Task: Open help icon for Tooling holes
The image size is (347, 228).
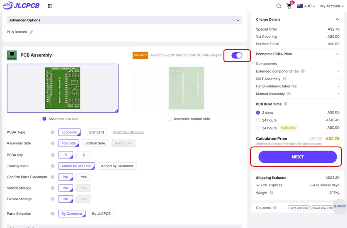Action: [53, 166]
